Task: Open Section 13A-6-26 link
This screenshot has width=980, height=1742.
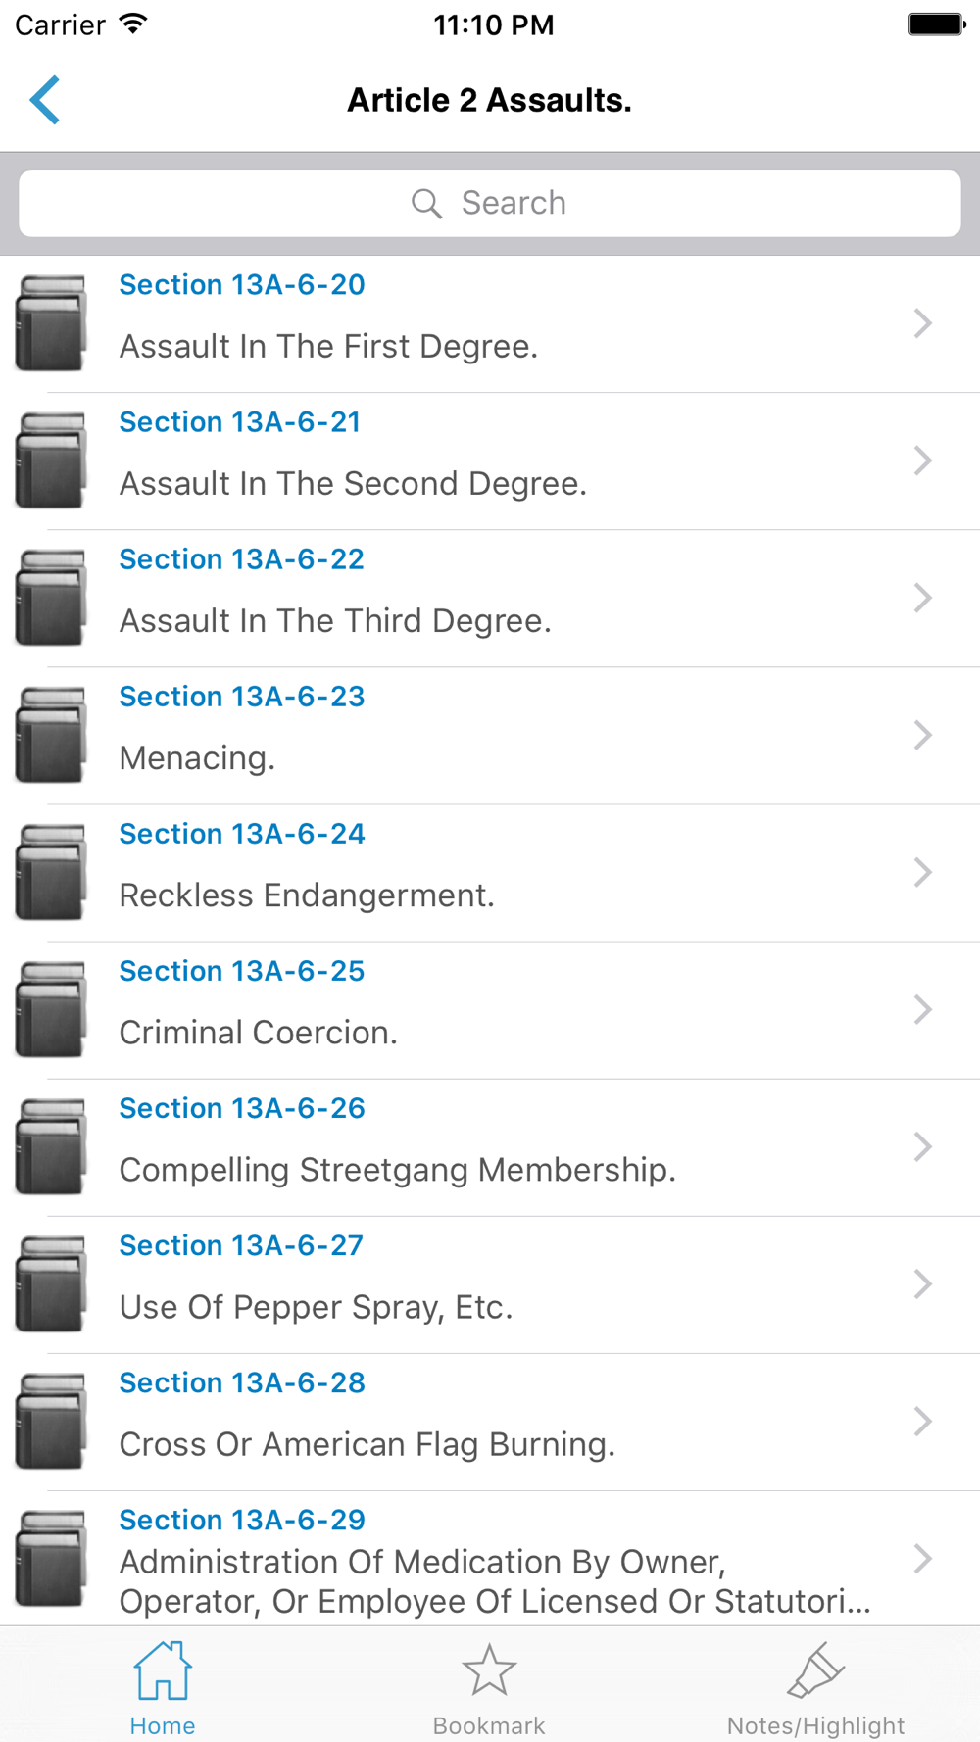Action: tap(242, 1108)
